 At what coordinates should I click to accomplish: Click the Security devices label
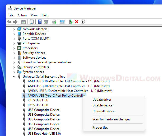tap(34, 53)
